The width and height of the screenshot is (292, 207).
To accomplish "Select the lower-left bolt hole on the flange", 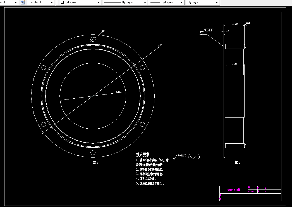I will [44, 124].
